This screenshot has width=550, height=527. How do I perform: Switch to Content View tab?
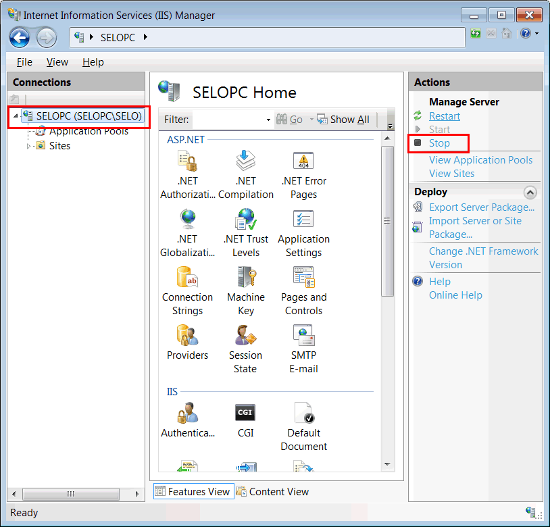[x=272, y=491]
